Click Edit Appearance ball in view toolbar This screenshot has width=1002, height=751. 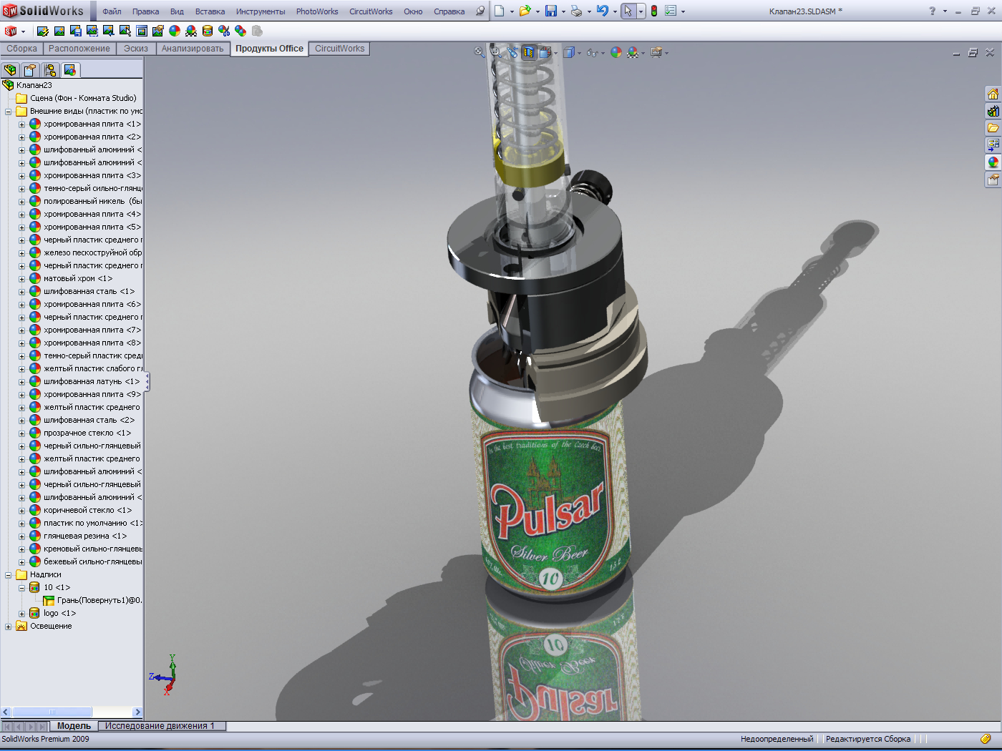point(616,52)
